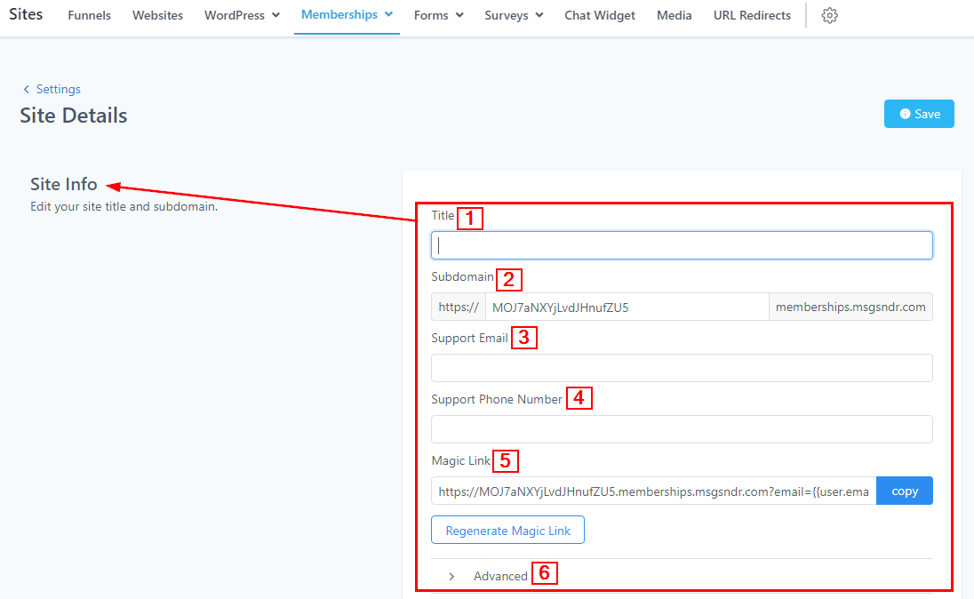Click the back chevron beside Settings

[27, 89]
